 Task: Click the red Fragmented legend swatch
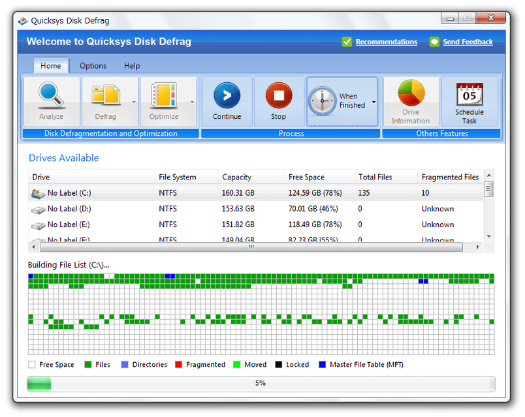coord(178,364)
